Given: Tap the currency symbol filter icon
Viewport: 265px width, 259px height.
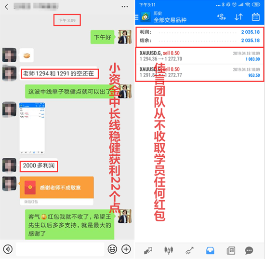Looking at the screenshot, I should click(x=222, y=17).
